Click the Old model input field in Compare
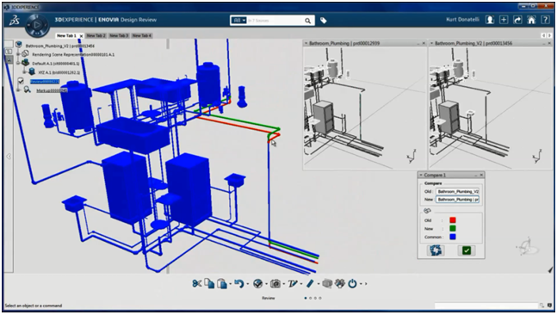Screen dimensions: 557x315 457,191
